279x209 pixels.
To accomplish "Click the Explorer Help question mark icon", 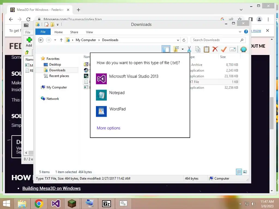I will coord(246,32).
